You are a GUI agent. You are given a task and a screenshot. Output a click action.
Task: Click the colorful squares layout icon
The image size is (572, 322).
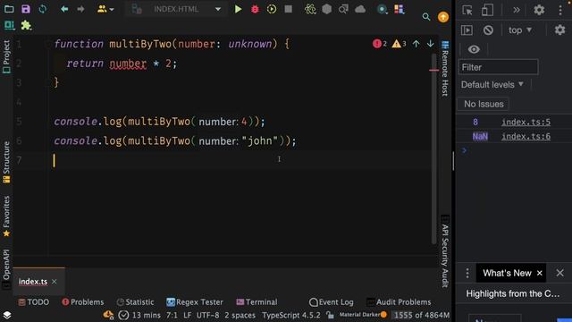(x=400, y=9)
